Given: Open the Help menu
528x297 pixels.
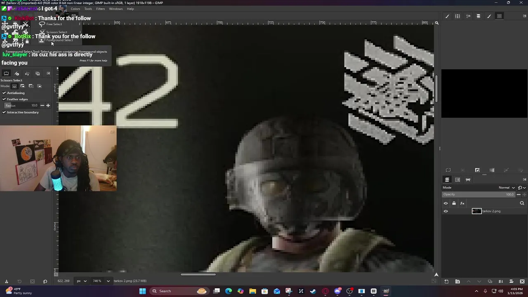Looking at the screenshot, I should 130,9.
